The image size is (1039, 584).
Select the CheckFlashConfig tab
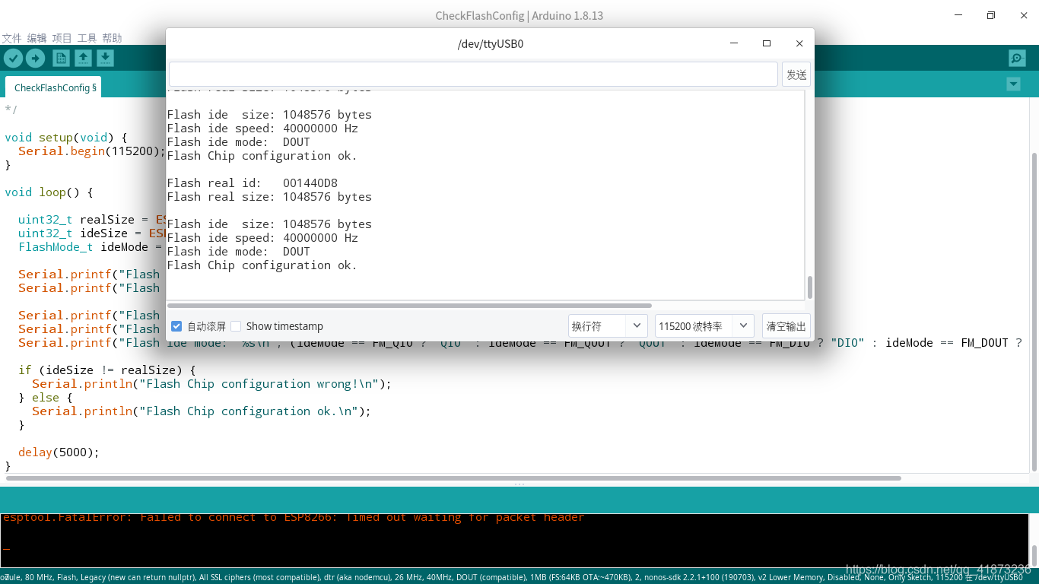pyautogui.click(x=53, y=87)
